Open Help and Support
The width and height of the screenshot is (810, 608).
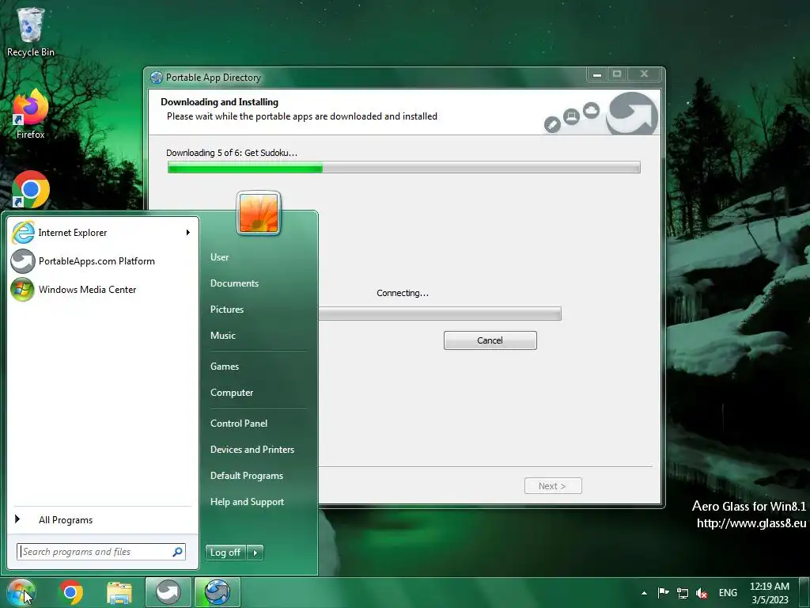click(x=247, y=501)
